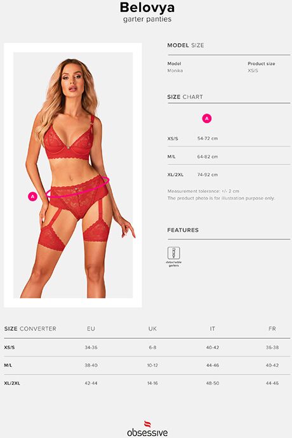Select the XL/2XL 74-92 cm measurement

tap(208, 175)
